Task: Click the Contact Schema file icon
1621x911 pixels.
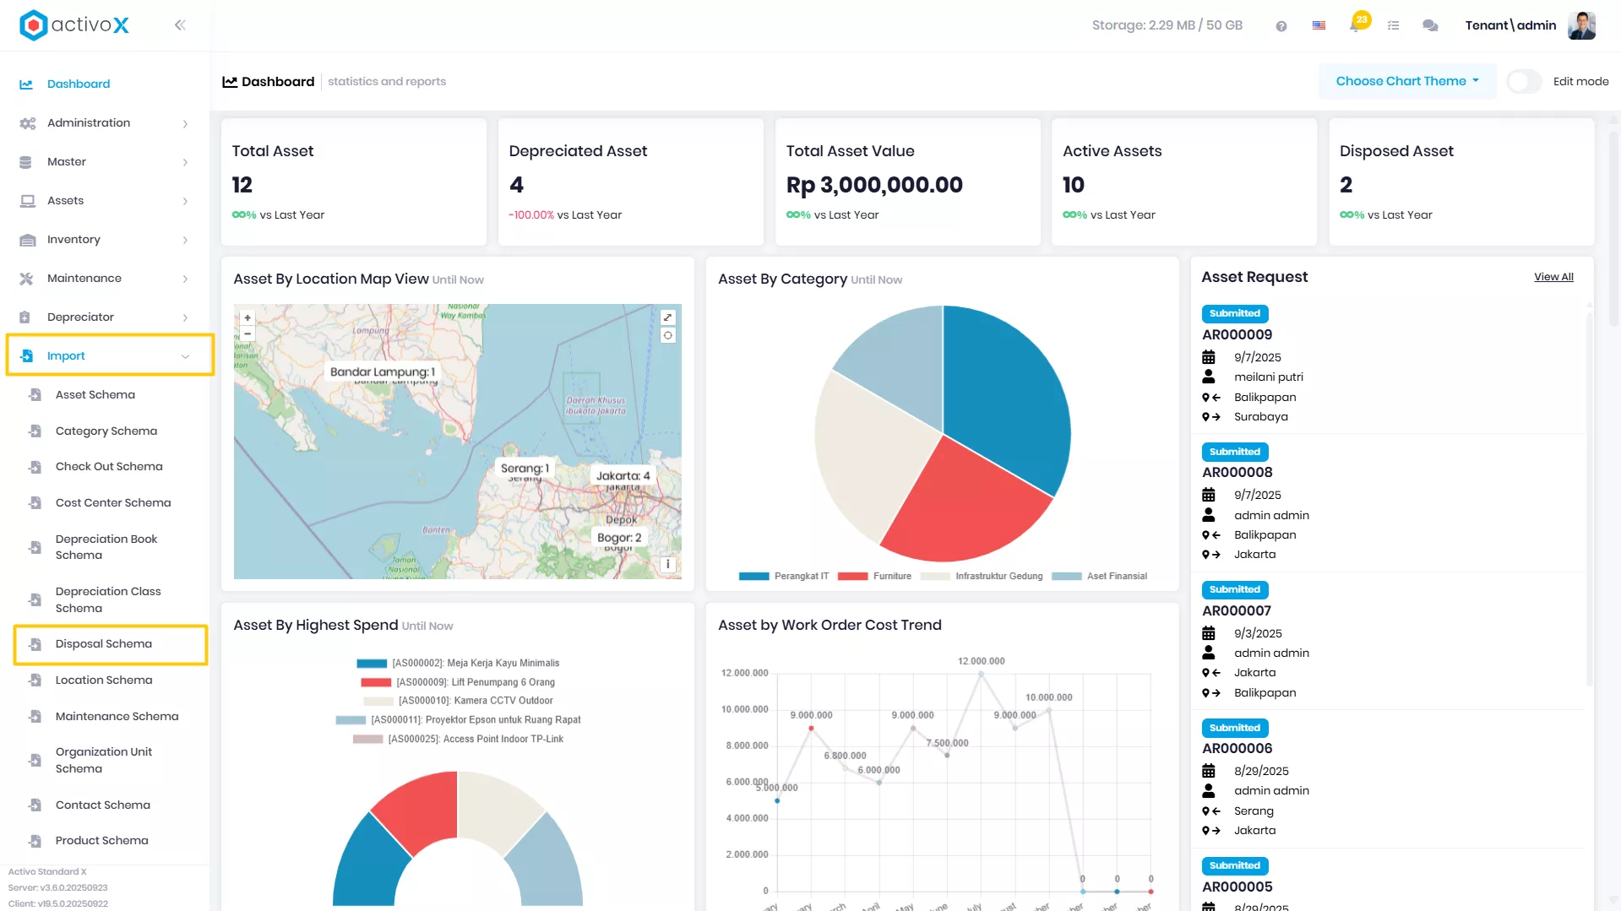Action: tap(35, 805)
